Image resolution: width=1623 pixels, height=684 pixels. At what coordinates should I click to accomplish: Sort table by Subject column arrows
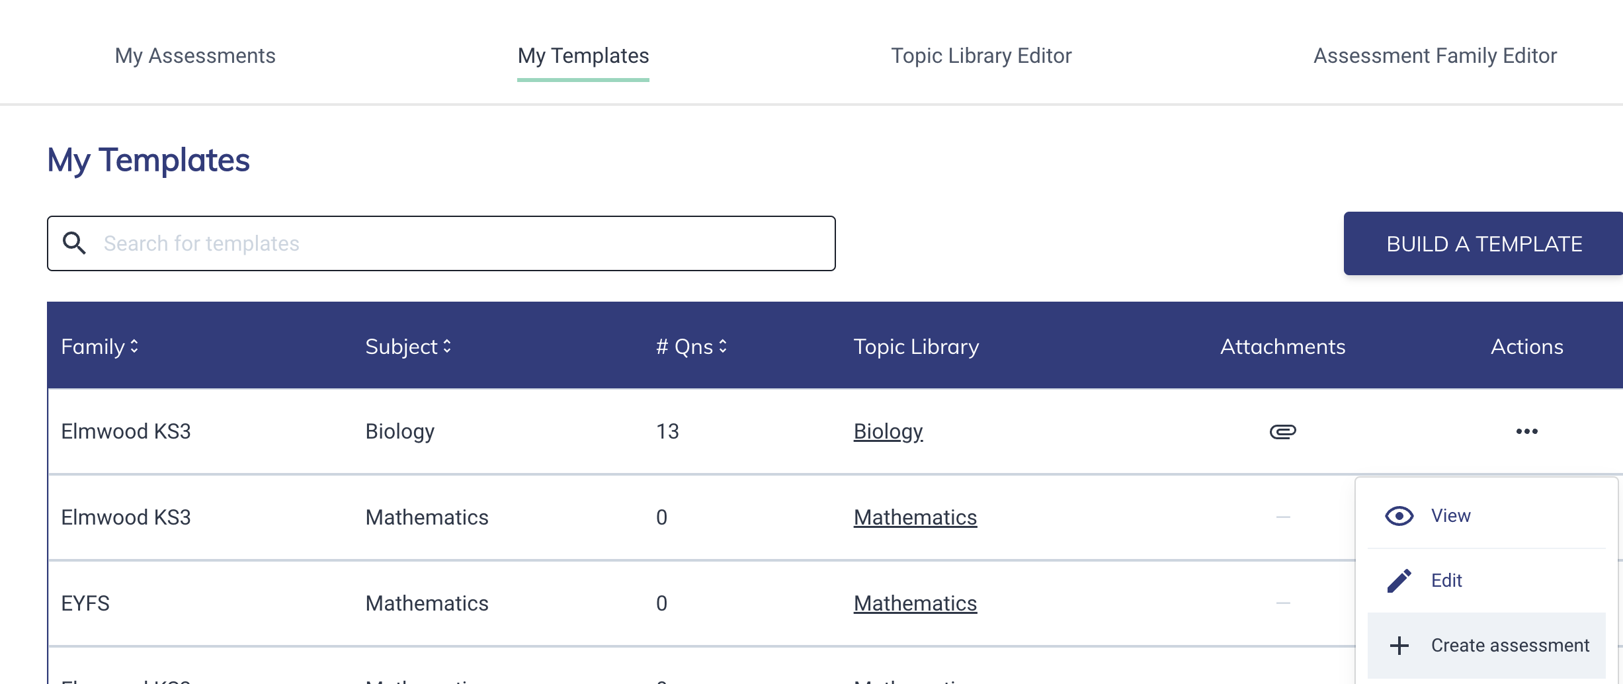tap(447, 347)
